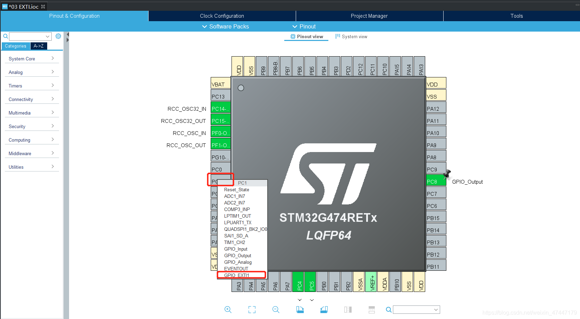The height and width of the screenshot is (319, 580).
Task: Open the Software Packs dropdown menu
Action: [x=226, y=26]
